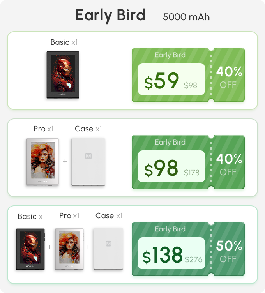Select the $138 Early Bird price box

171,253
